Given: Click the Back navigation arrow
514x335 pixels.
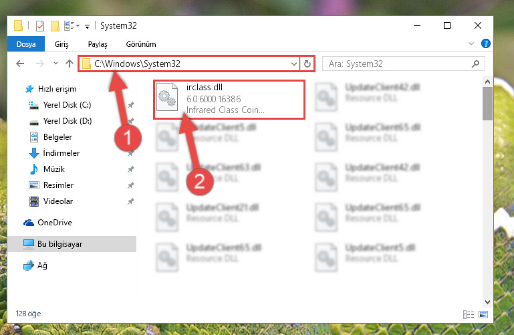Looking at the screenshot, I should (x=20, y=64).
